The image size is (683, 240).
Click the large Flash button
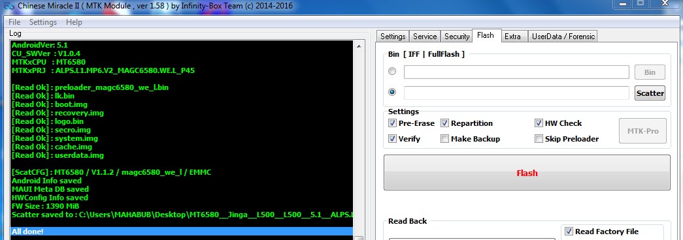527,173
